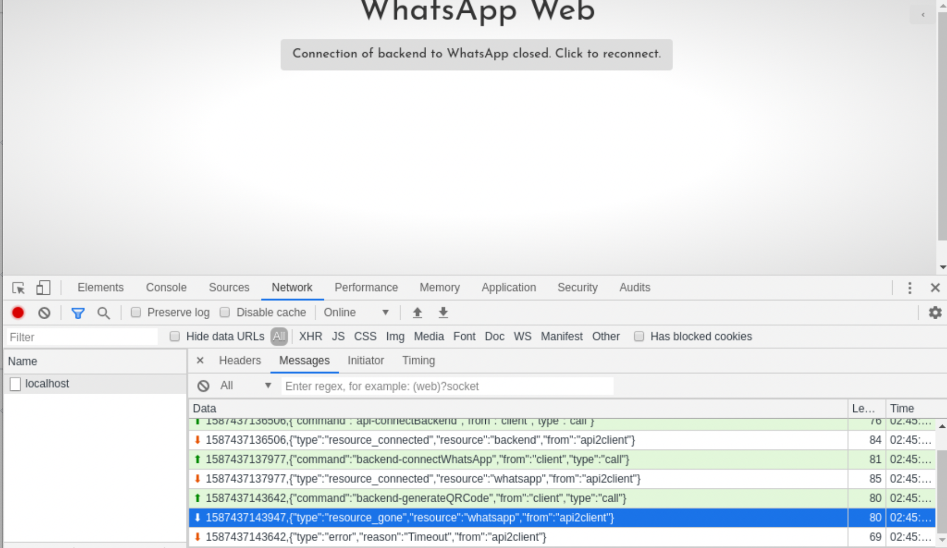Open network settings gear icon
The width and height of the screenshot is (947, 548).
point(935,313)
